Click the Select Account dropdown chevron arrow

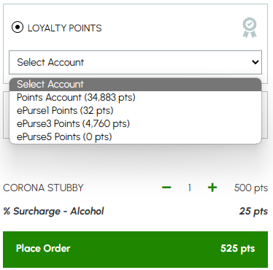[x=255, y=62]
